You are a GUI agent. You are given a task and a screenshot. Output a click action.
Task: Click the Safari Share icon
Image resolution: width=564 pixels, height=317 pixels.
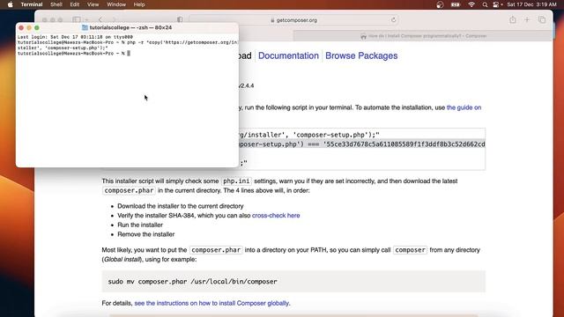tap(512, 19)
